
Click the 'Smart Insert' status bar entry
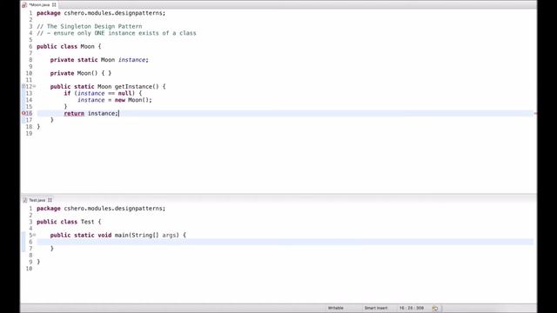tap(376, 308)
